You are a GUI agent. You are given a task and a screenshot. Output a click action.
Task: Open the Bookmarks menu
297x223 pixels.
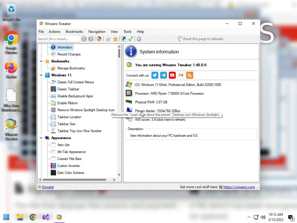pos(75,32)
